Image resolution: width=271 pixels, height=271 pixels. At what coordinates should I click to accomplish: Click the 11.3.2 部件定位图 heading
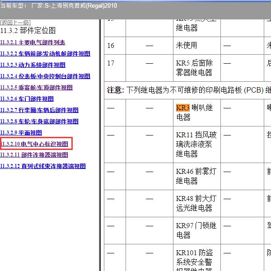tap(28, 31)
